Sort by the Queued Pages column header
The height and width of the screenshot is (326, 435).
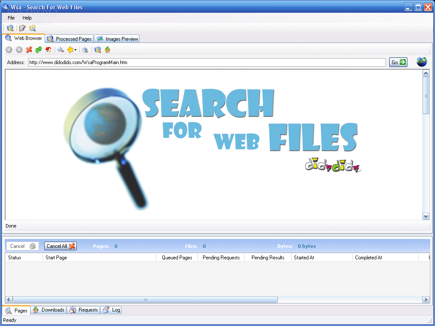(x=177, y=258)
